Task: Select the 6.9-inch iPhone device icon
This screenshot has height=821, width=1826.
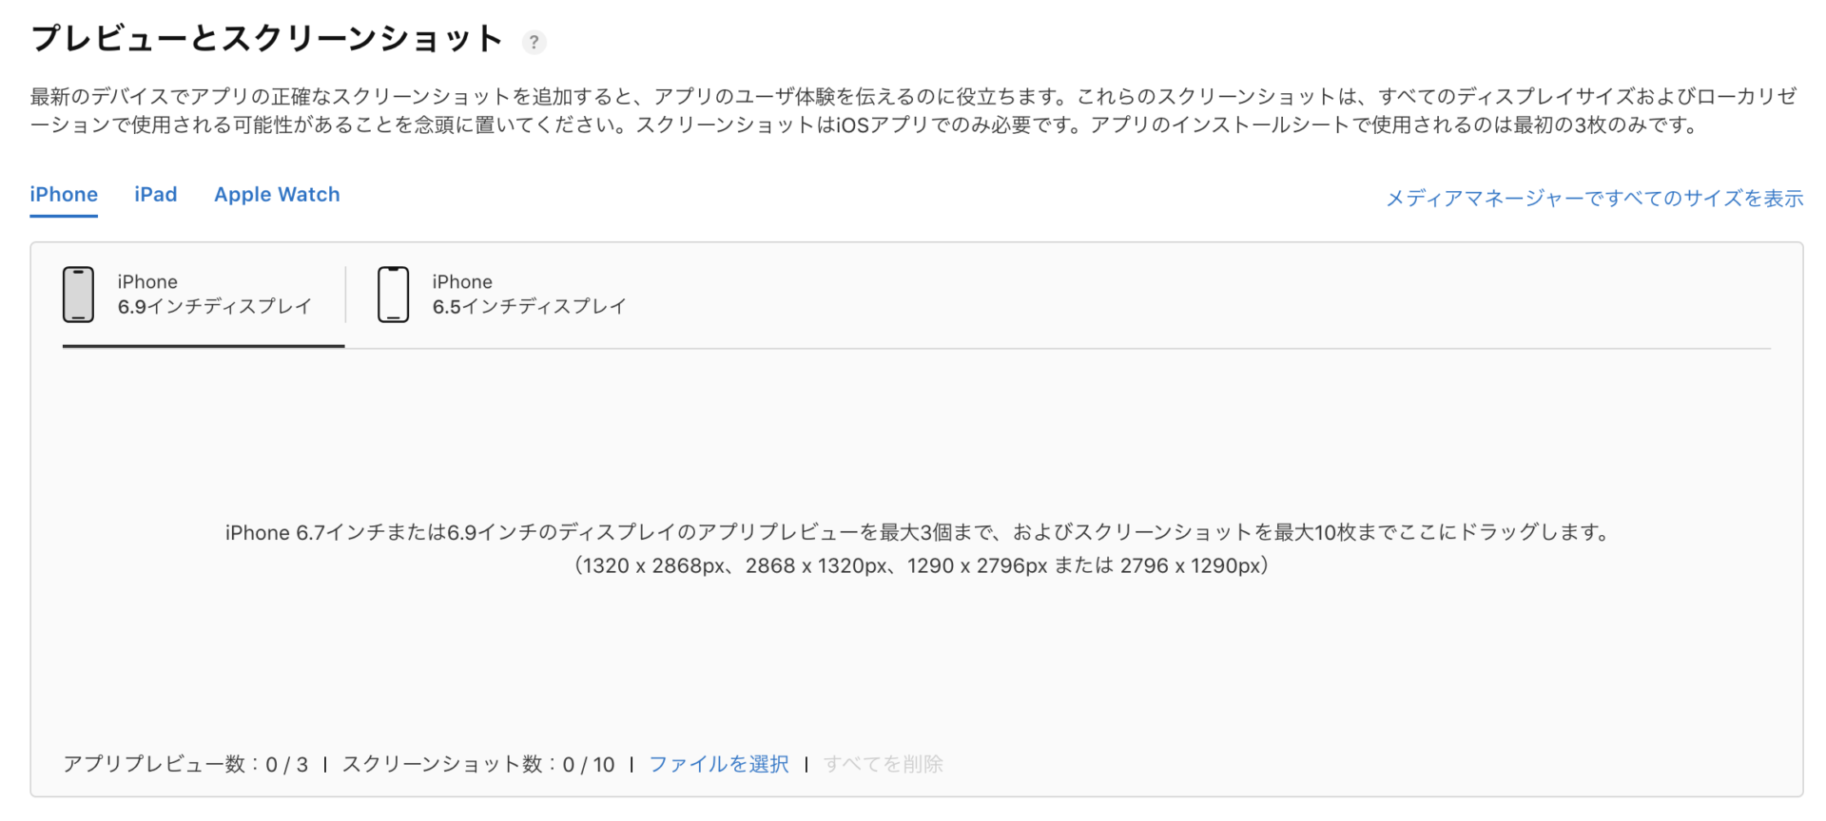Action: 78,295
